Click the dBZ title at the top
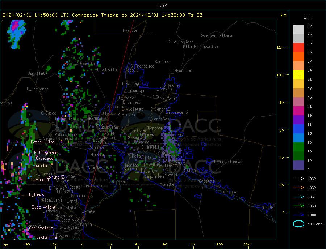 pos(163,5)
